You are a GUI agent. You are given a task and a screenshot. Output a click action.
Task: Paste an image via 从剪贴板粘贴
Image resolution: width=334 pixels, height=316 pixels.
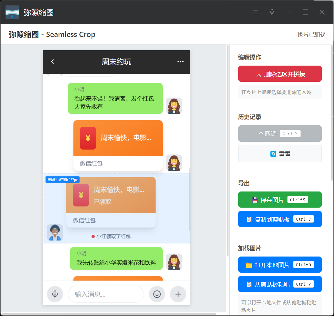click(280, 284)
